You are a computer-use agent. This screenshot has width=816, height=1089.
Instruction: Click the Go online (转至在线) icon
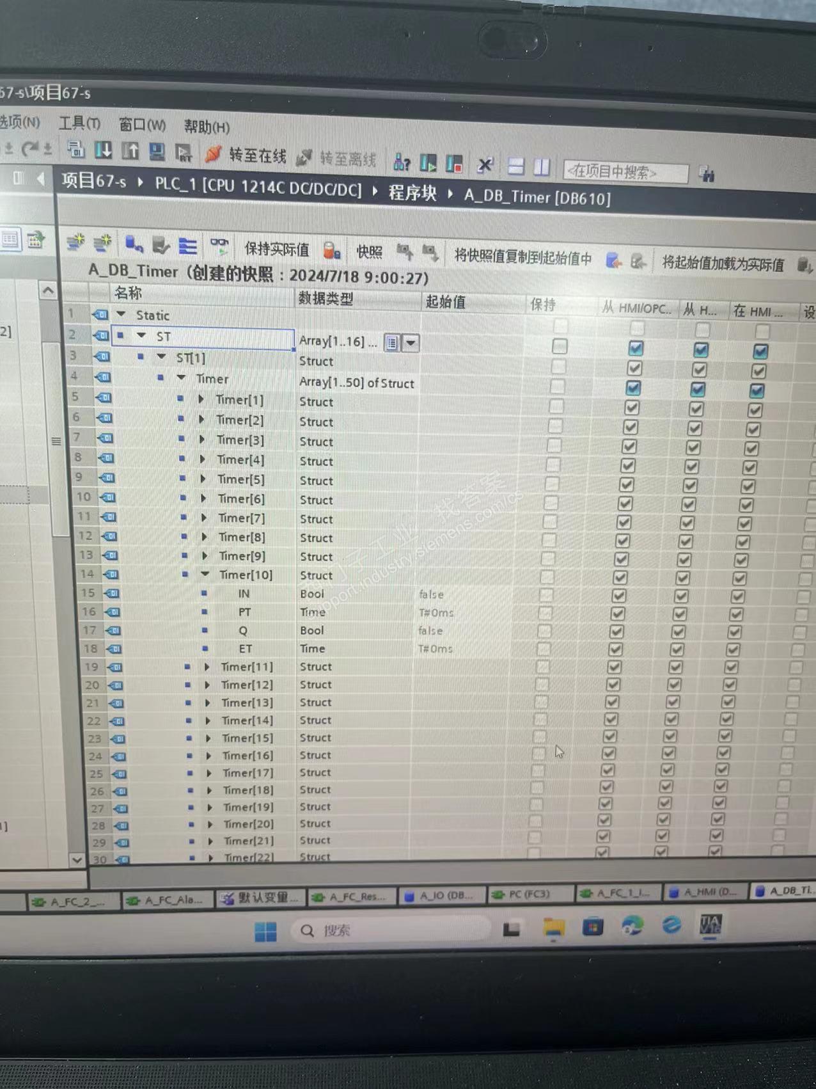(x=213, y=154)
